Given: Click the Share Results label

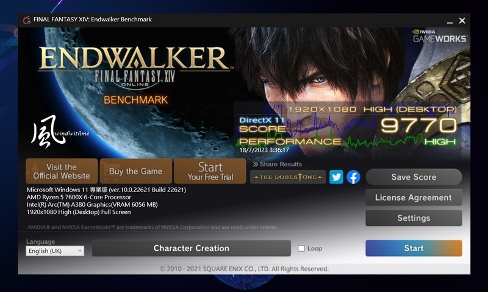Looking at the screenshot, I should pyautogui.click(x=278, y=164).
